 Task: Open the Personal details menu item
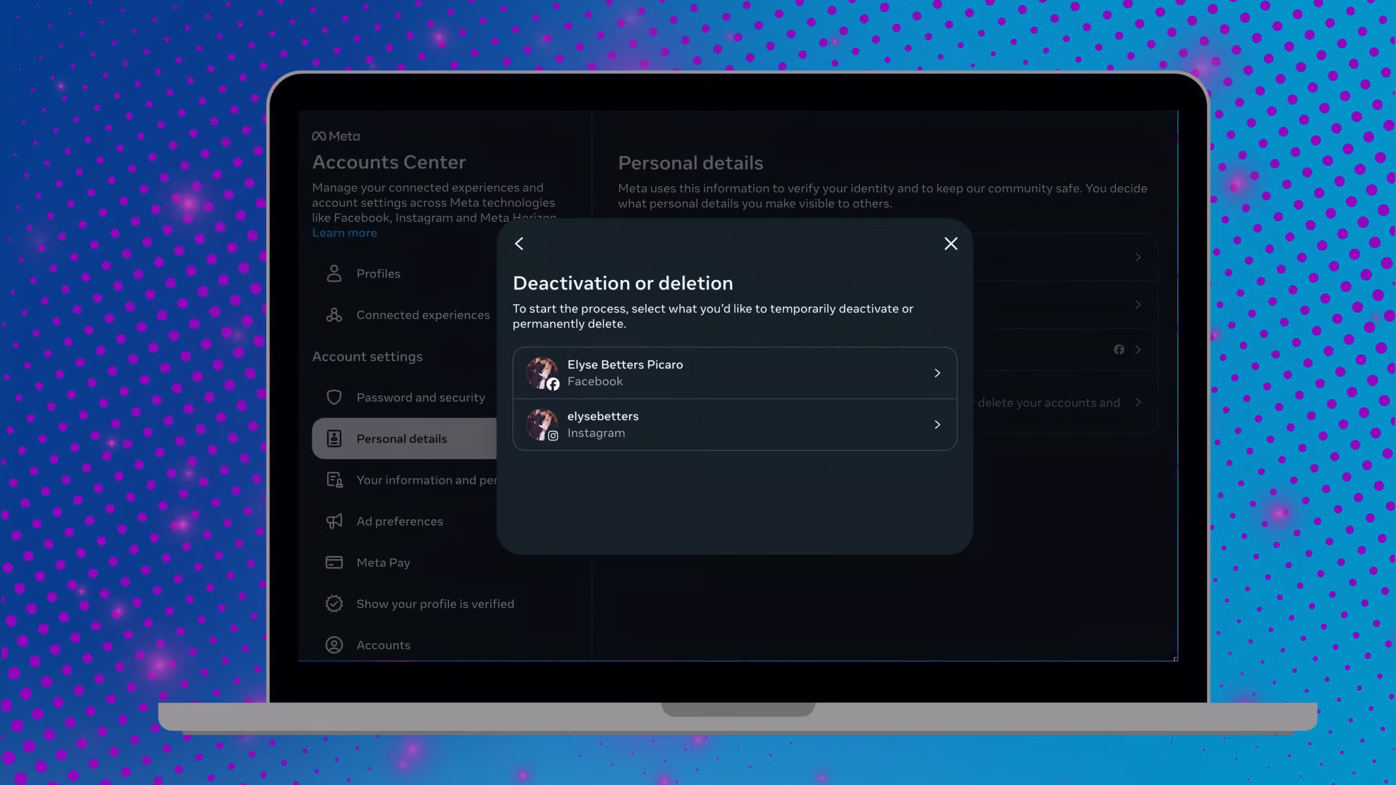tap(402, 439)
